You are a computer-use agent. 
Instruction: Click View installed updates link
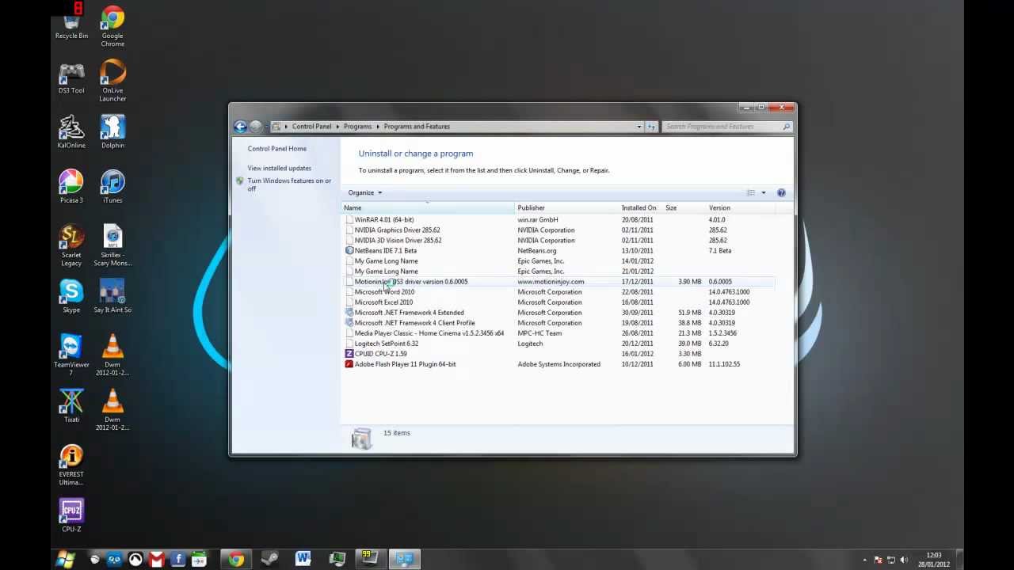pos(279,168)
